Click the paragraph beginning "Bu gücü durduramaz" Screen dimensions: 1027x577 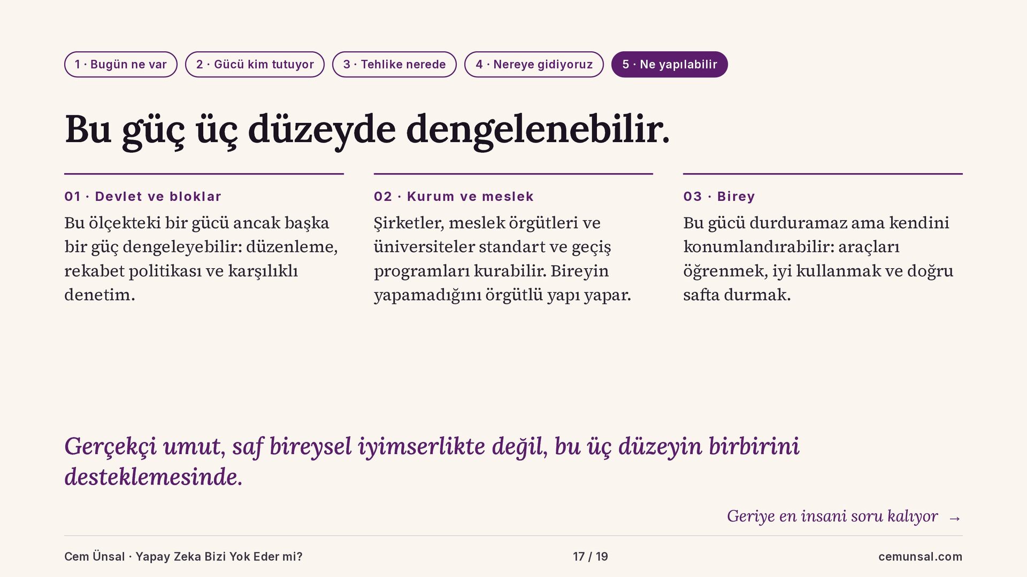tap(818, 259)
